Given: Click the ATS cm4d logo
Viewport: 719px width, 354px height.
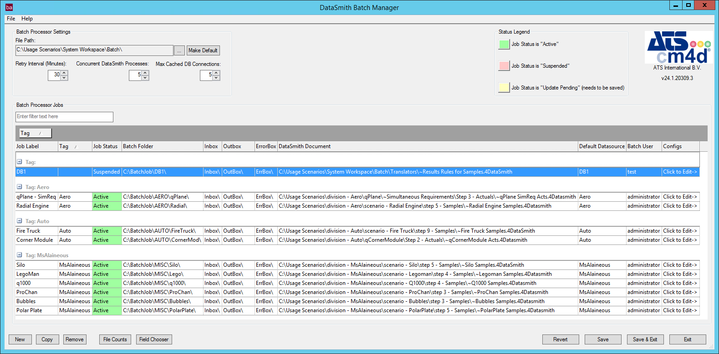Looking at the screenshot, I should coord(678,47).
